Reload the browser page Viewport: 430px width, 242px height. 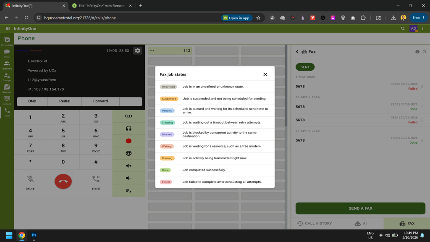[x=26, y=18]
